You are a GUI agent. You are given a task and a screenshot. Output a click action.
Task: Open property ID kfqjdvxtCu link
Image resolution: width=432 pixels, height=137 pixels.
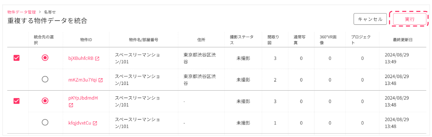tap(80, 123)
